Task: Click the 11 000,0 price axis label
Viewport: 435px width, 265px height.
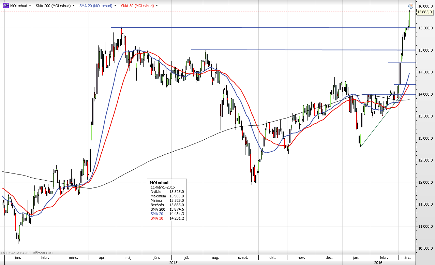Action: (x=425, y=227)
